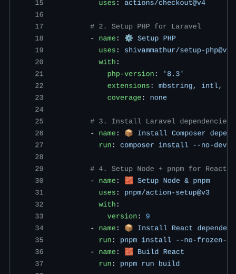Click the gear emoji before Setup PHP

129,38
